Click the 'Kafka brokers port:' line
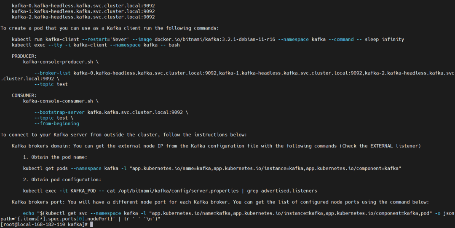455x228 pixels. tap(220, 202)
